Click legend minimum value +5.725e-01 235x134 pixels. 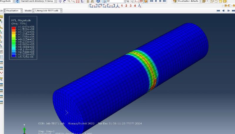click(x=26, y=57)
